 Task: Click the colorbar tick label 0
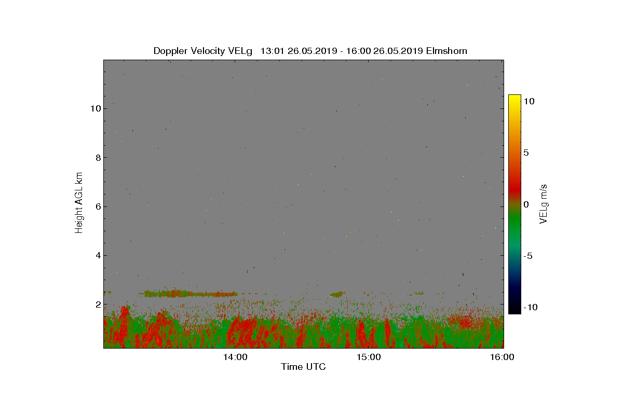click(x=526, y=204)
